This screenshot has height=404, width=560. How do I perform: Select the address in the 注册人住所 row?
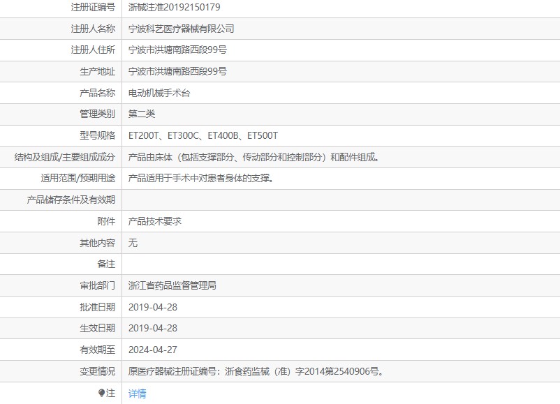pos(177,50)
